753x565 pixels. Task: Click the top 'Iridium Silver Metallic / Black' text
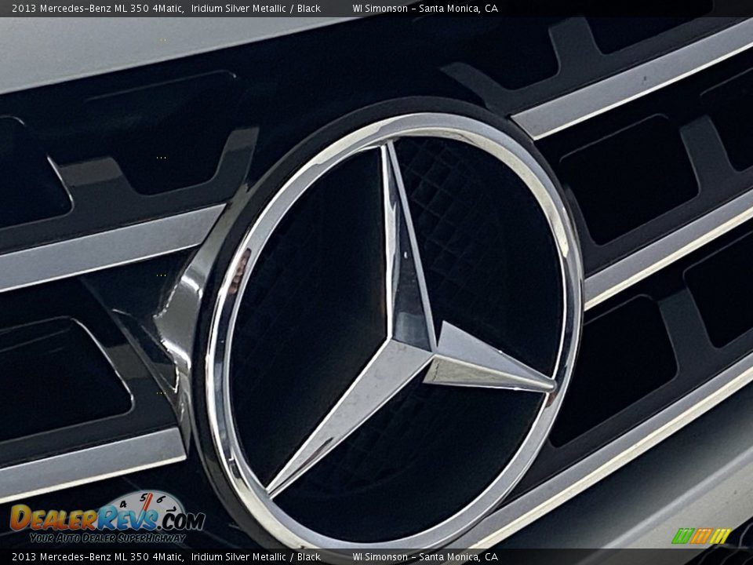[x=256, y=8]
